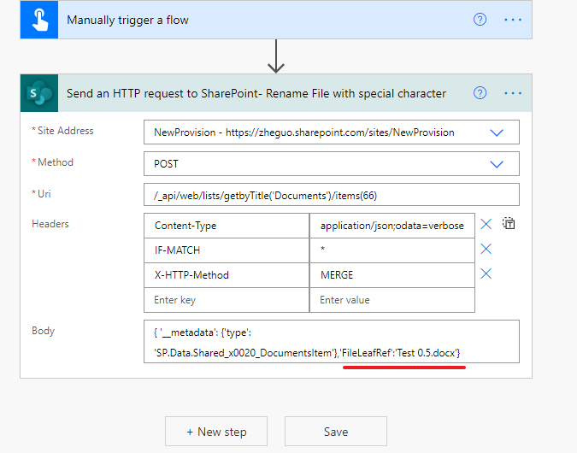Remove the X-HTTP-Method header row

tap(486, 274)
